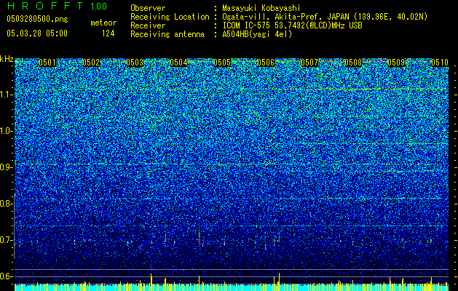Viewport: 458px width, 291px height.
Task: Click time marker 0502
Action: [91, 63]
